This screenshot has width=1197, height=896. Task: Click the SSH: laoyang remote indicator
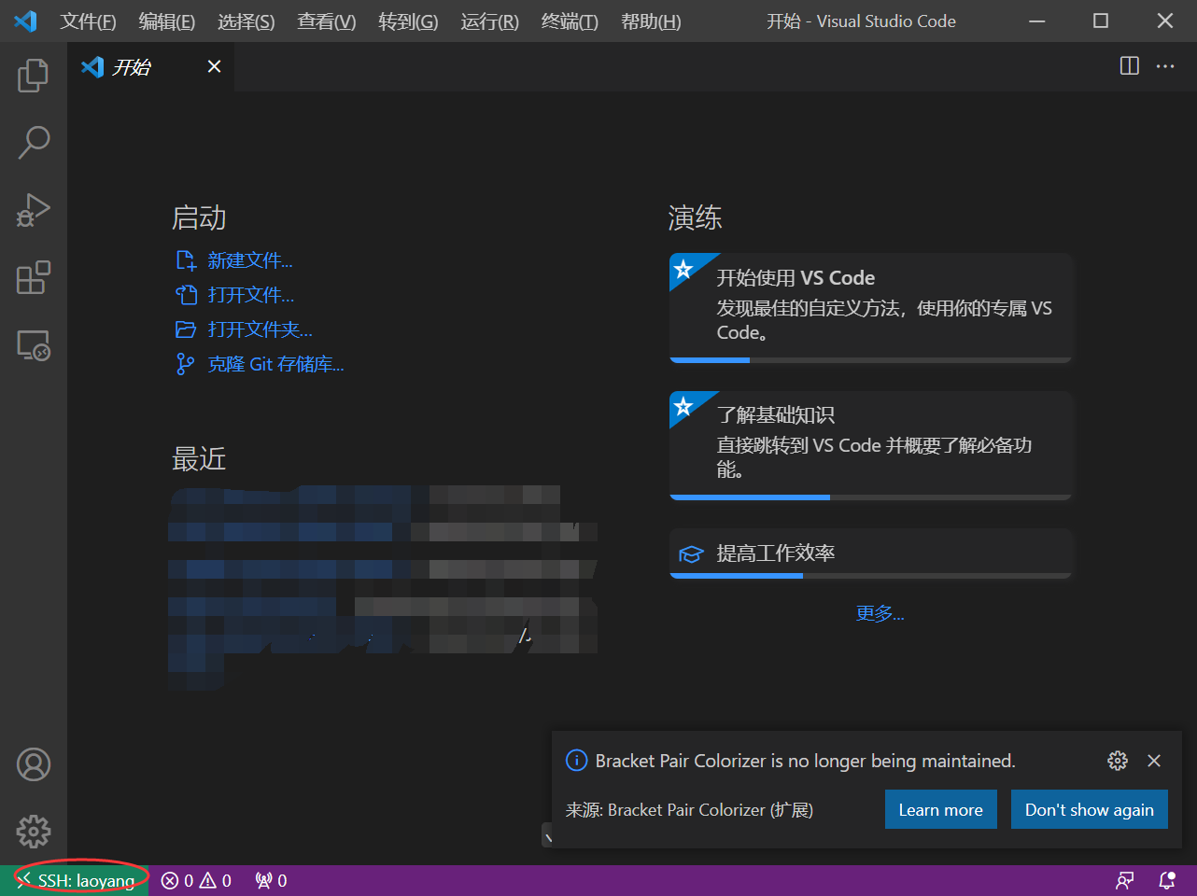tap(75, 880)
